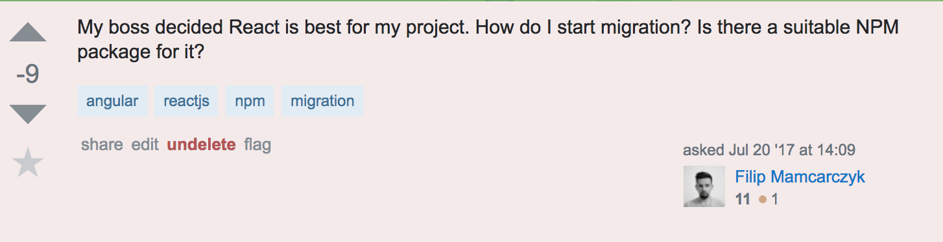Open the migration tag

click(x=322, y=101)
